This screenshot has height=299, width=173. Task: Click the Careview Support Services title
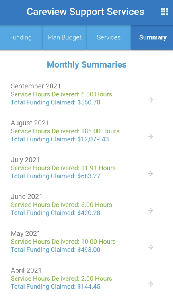coord(85,12)
